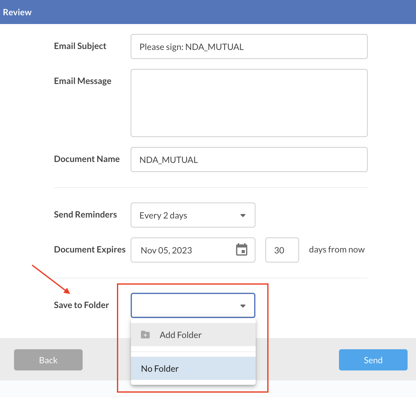This screenshot has height=397, width=416.
Task: Choose the Add Folder menu option
Action: tap(181, 335)
